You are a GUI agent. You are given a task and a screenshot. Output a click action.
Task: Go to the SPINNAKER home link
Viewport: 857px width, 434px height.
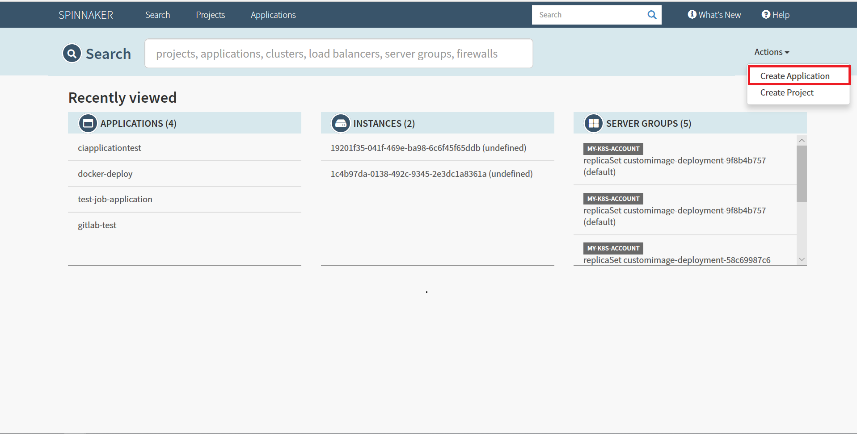86,15
